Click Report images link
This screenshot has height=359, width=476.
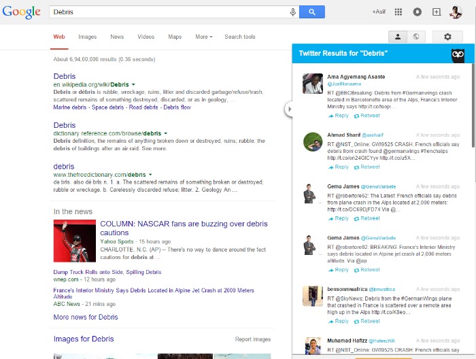pos(253,339)
